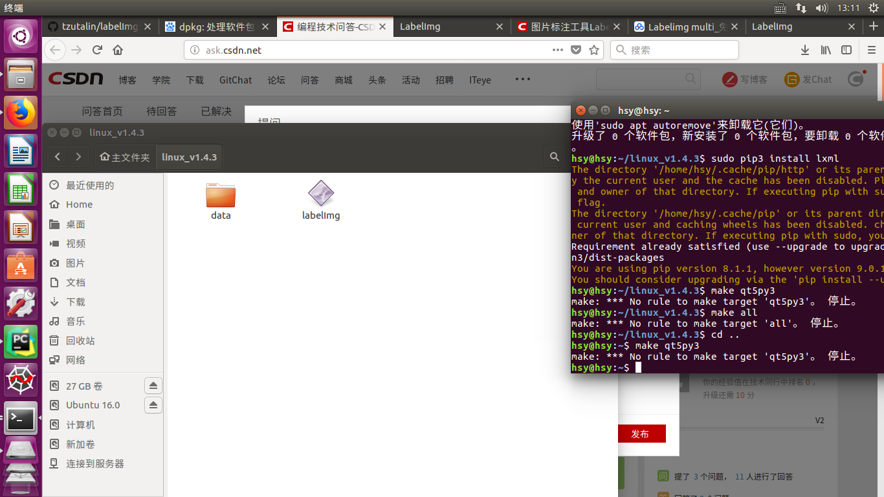Open Ubuntu Software Center in dock
The height and width of the screenshot is (497, 884).
coord(21,266)
